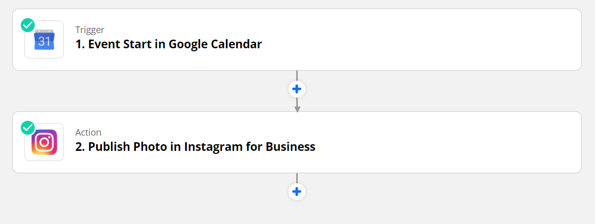Click the "Trigger" label
The width and height of the screenshot is (595, 224).
pos(90,29)
